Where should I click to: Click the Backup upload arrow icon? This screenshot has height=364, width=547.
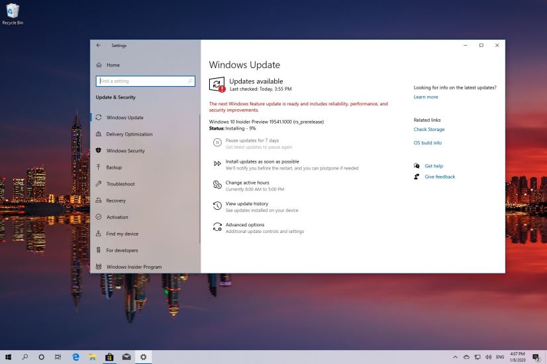coord(99,167)
